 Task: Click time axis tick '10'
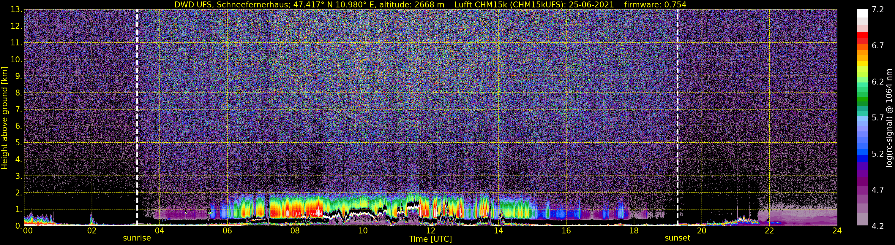click(x=363, y=231)
